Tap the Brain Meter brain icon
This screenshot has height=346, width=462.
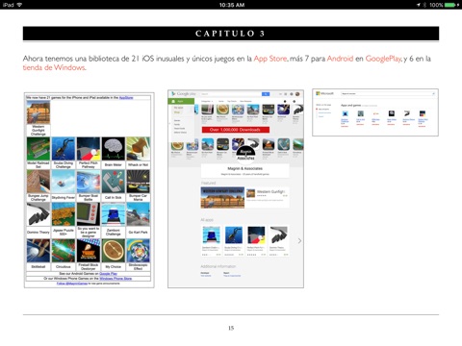(114, 149)
